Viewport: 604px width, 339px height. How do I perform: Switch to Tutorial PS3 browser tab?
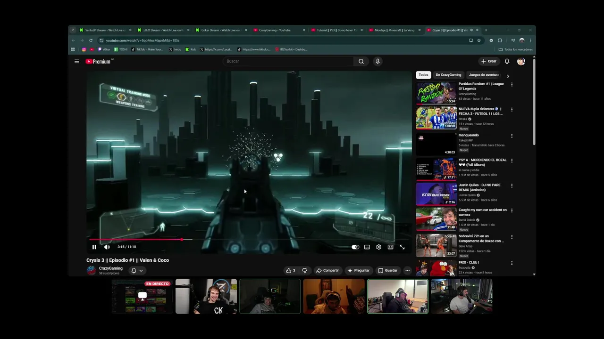[337, 30]
